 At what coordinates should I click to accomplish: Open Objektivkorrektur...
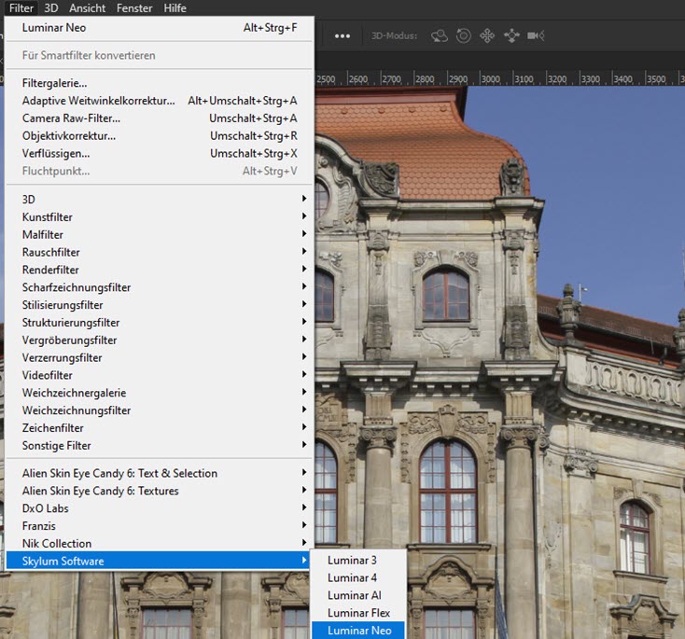pyautogui.click(x=160, y=136)
